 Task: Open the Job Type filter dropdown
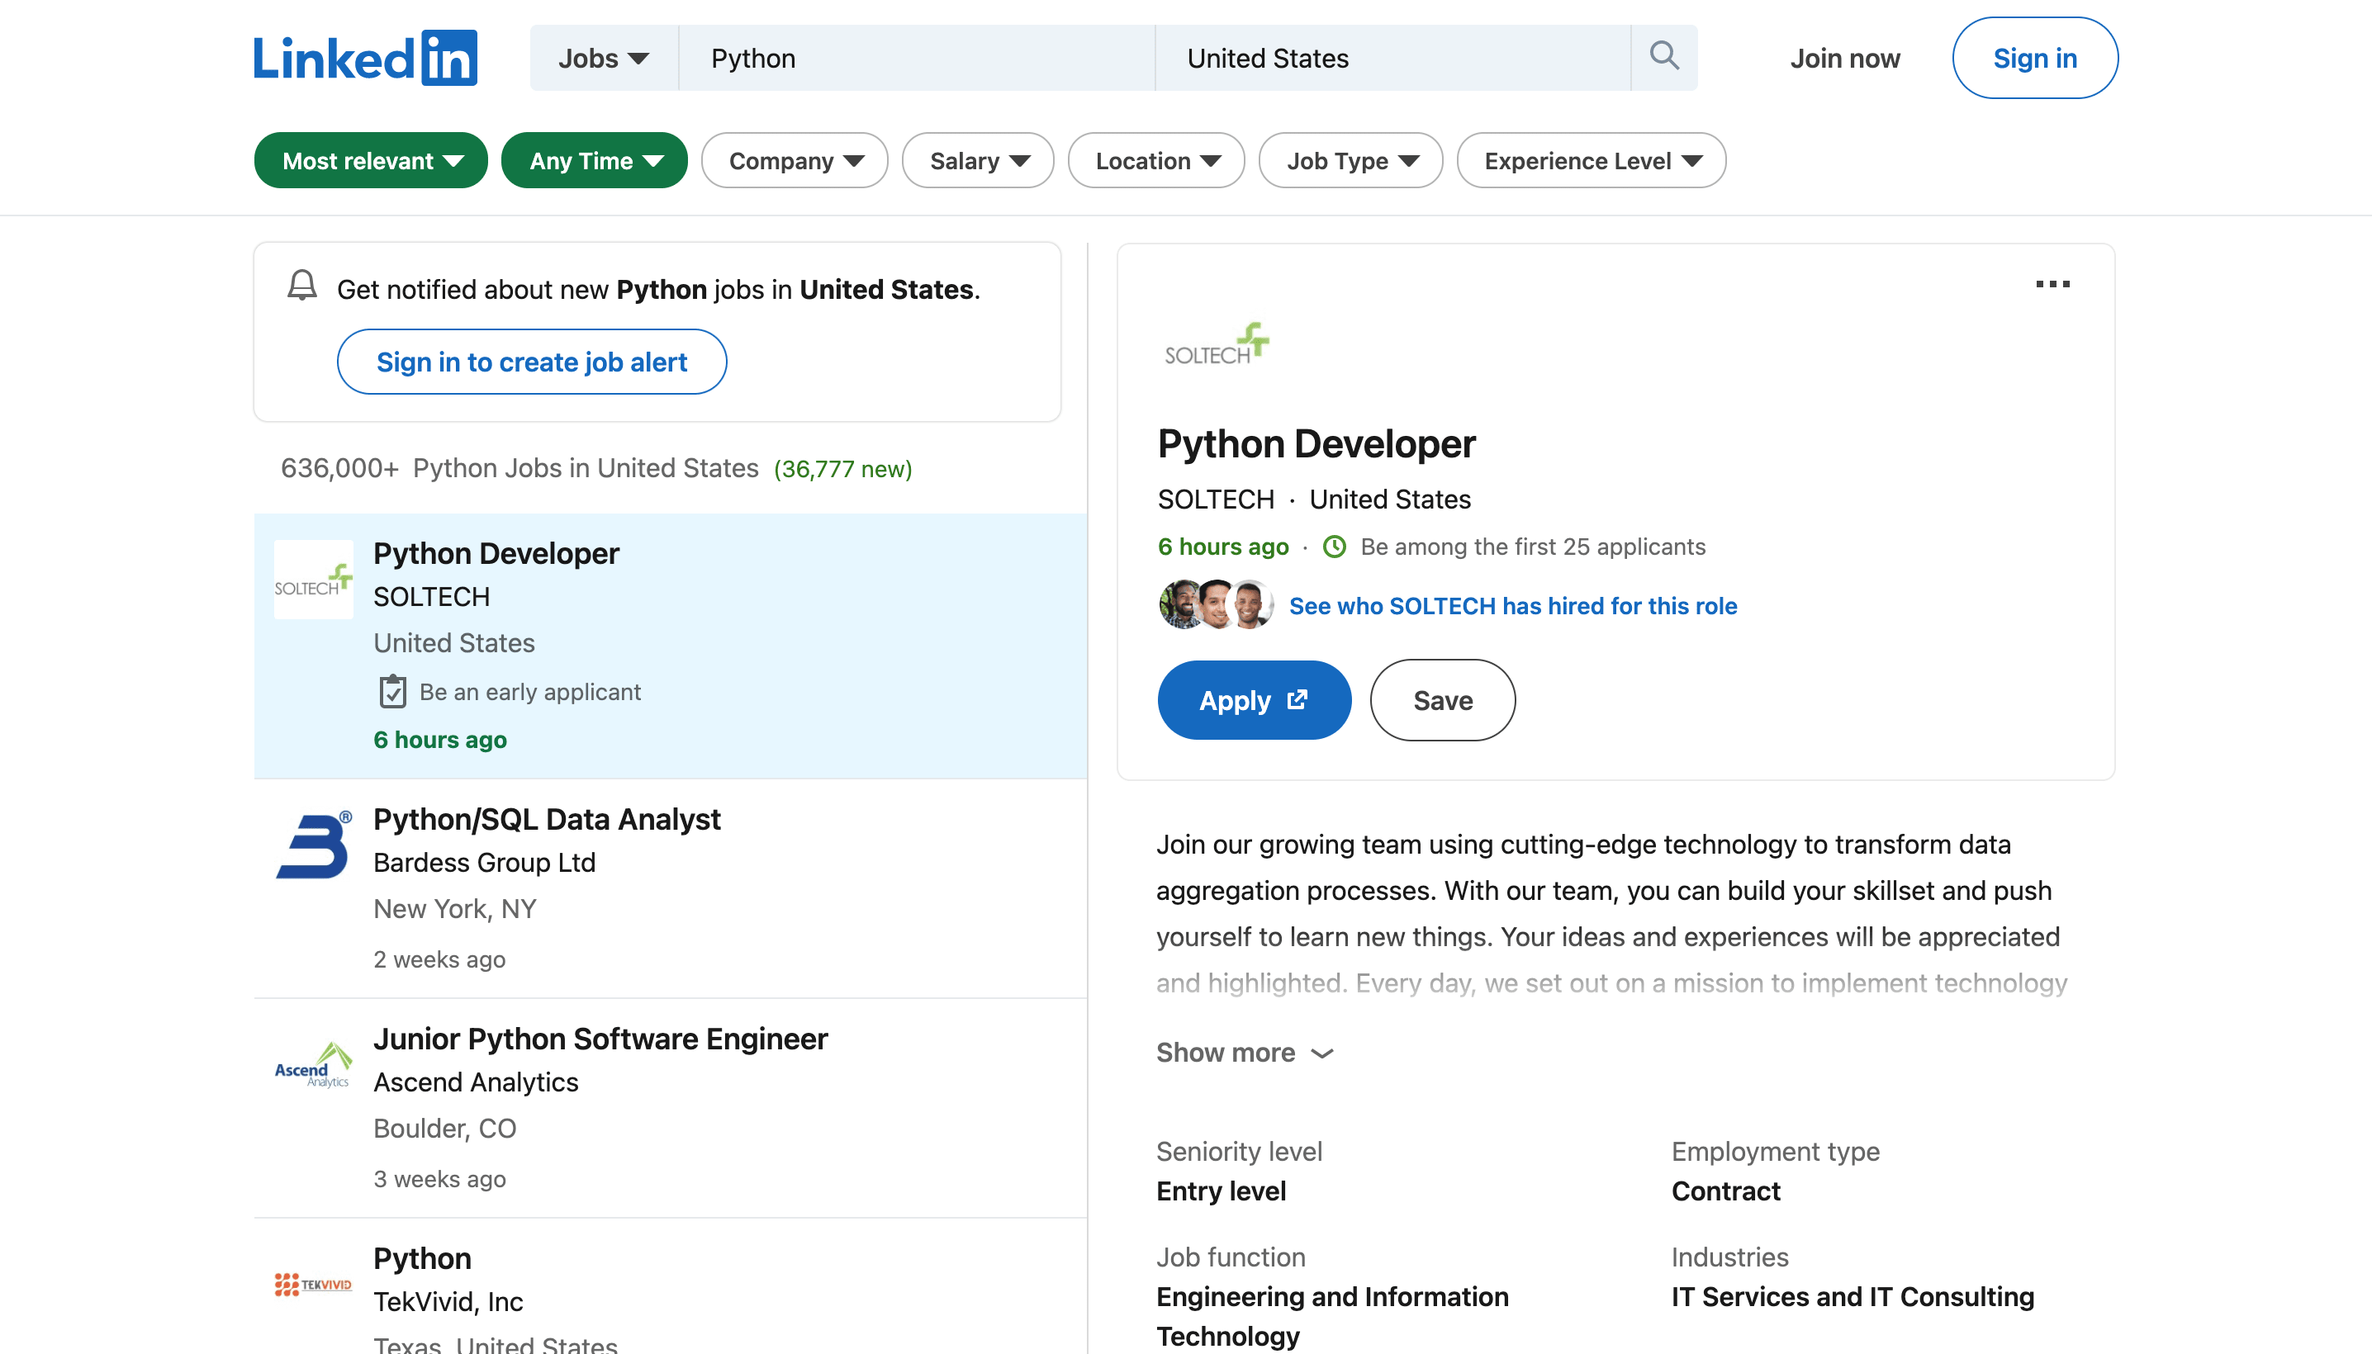click(x=1350, y=160)
